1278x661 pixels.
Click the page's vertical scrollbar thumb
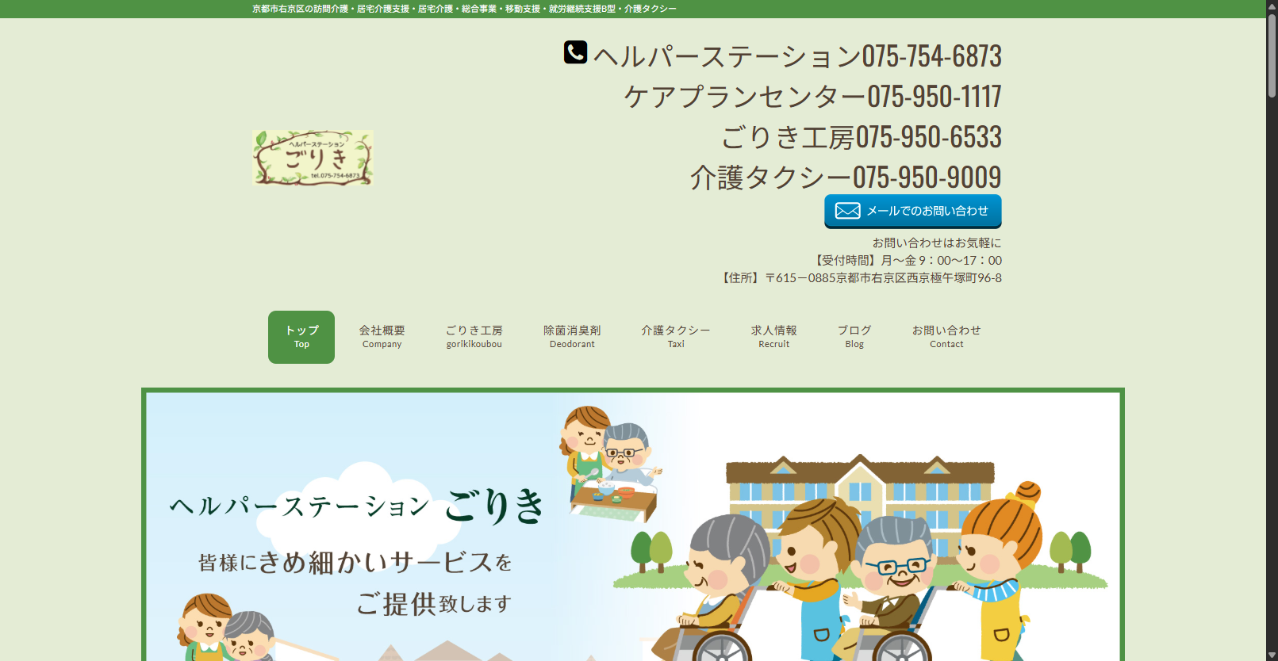[1272, 55]
